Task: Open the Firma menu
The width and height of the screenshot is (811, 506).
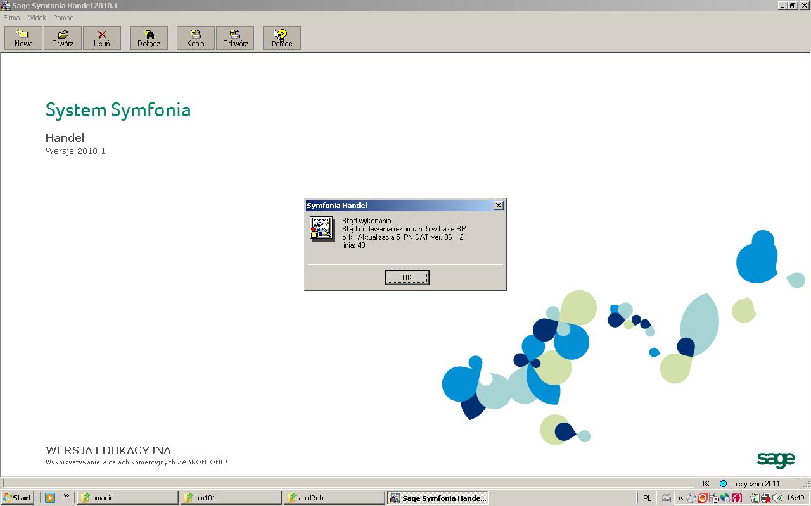Action: (x=11, y=18)
